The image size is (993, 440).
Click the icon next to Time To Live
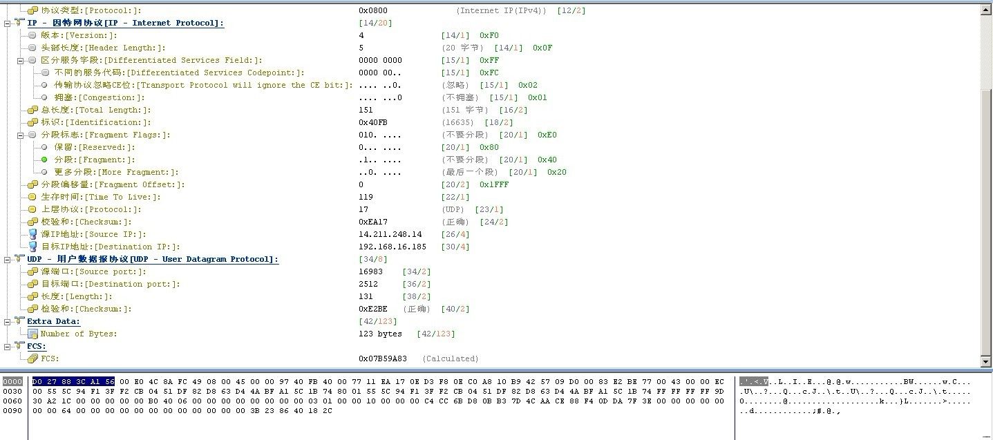click(x=32, y=197)
